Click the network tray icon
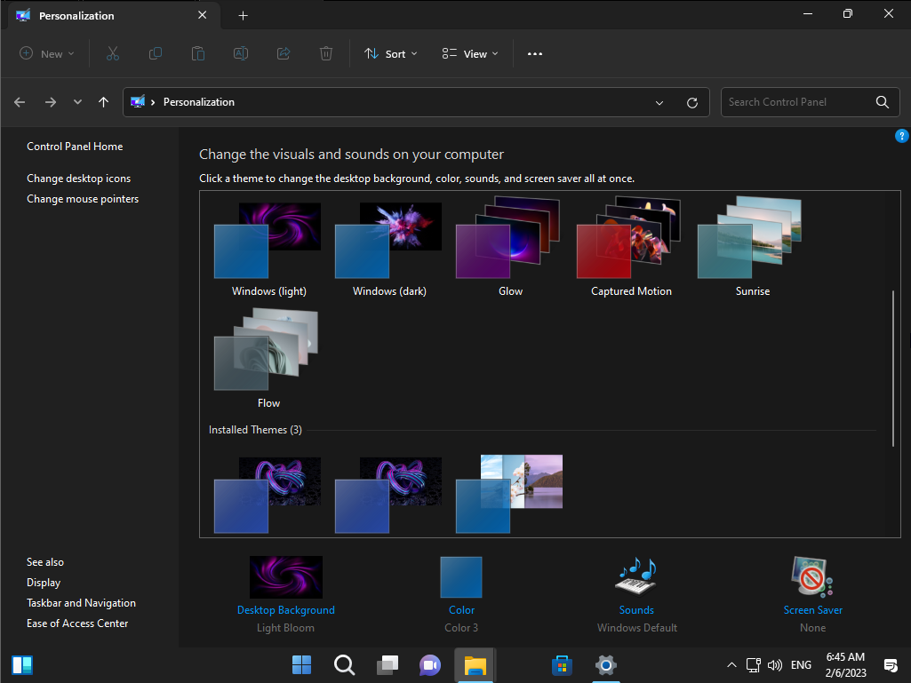The height and width of the screenshot is (683, 911). pyautogui.click(x=754, y=665)
